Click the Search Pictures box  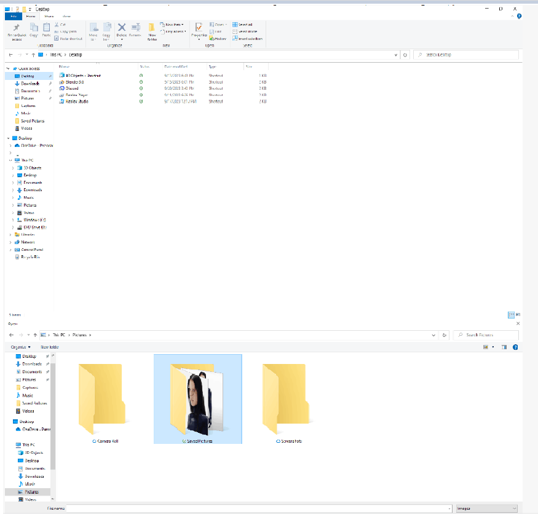486,335
